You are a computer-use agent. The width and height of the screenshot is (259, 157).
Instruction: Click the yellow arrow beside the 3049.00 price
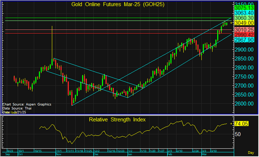[232, 23]
